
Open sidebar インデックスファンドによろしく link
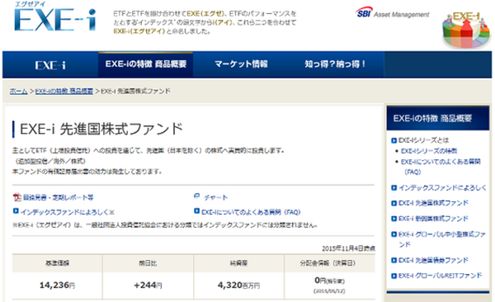pos(442,187)
